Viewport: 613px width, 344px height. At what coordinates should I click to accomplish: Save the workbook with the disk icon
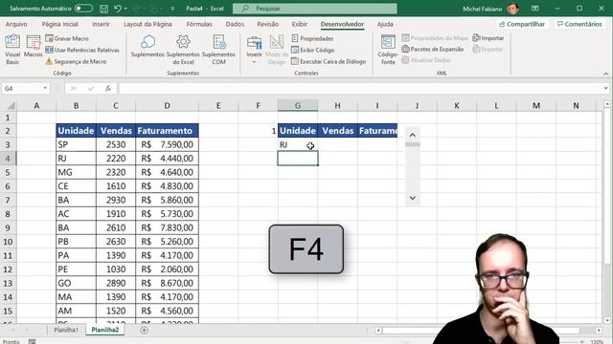click(x=104, y=9)
